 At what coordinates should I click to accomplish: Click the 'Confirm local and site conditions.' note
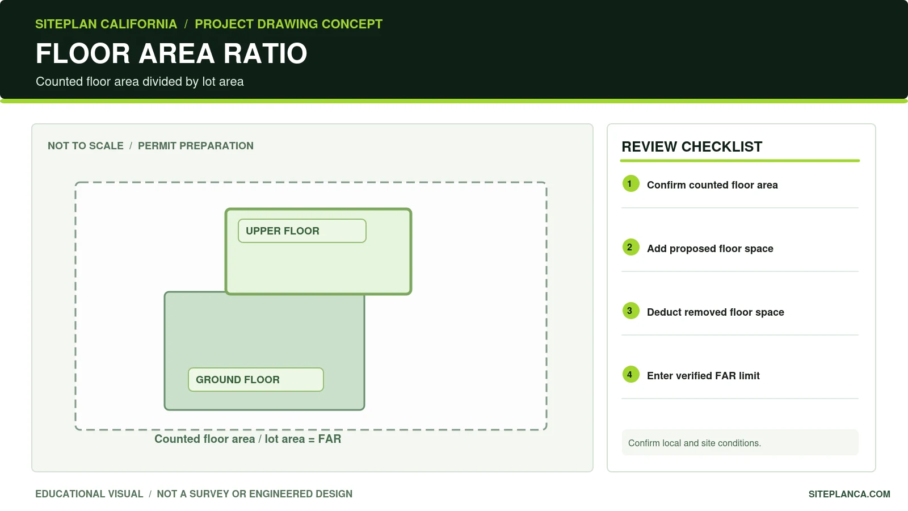740,443
